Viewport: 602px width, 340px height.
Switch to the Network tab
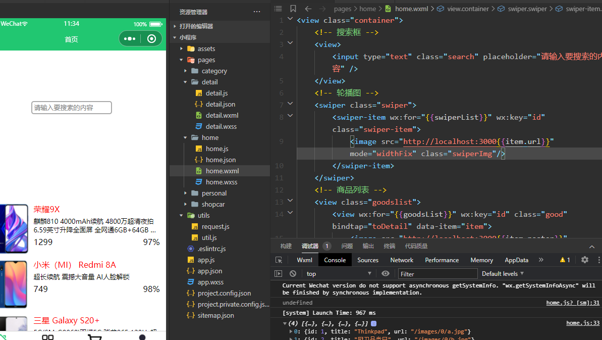click(402, 260)
